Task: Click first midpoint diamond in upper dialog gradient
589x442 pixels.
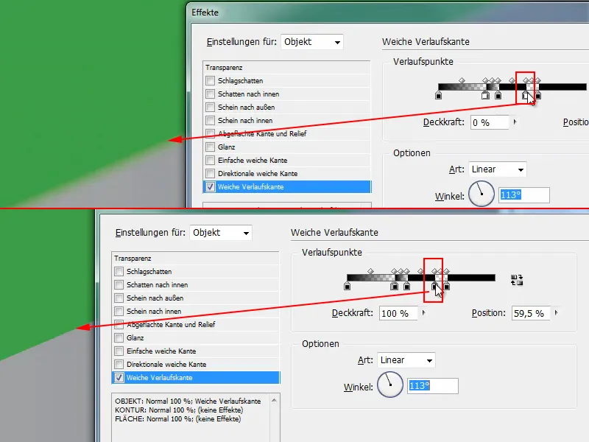Action: (462, 80)
